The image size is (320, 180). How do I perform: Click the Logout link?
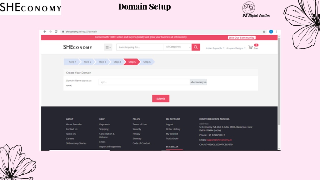170,124
